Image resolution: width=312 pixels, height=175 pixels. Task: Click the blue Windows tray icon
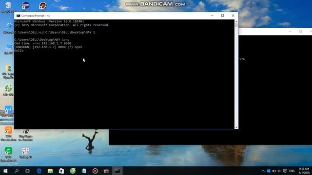click(269, 171)
